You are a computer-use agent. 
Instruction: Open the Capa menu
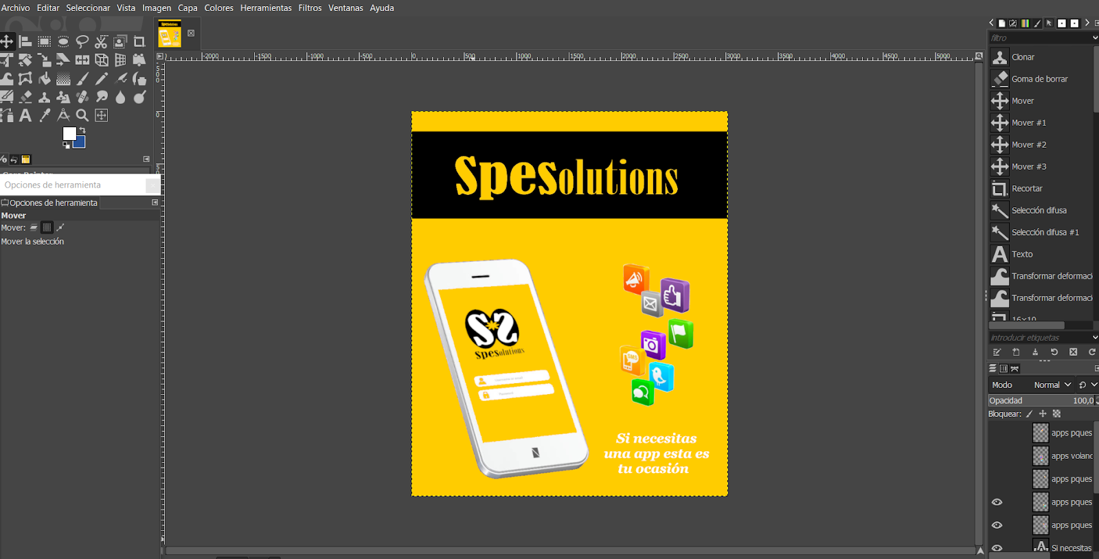click(188, 8)
